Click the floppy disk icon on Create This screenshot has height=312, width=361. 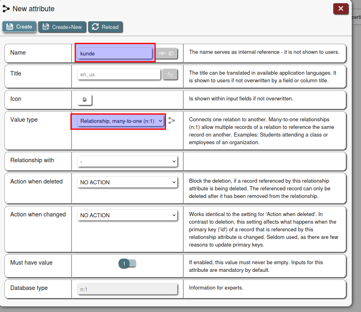tap(10, 27)
